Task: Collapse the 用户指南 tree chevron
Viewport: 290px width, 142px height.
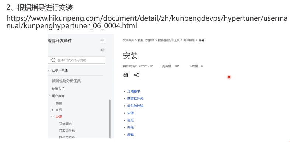Action: click(49, 96)
